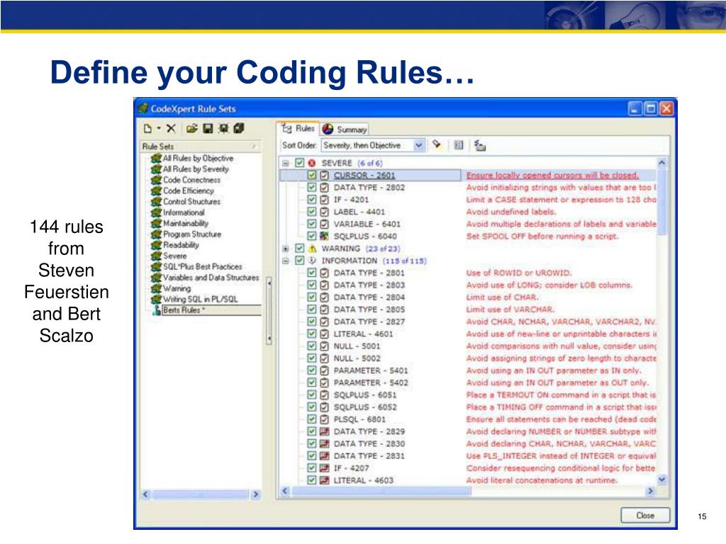Toggle checkbox for DATA TYPE - 2802
The image size is (726, 544).
pyautogui.click(x=312, y=187)
